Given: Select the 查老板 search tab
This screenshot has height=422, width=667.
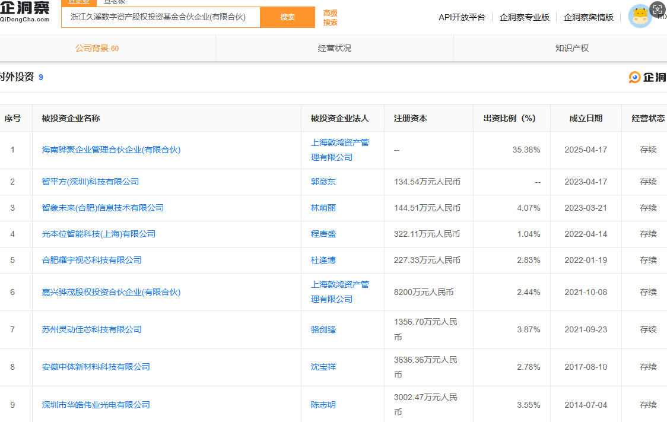Looking at the screenshot, I should point(115,2).
